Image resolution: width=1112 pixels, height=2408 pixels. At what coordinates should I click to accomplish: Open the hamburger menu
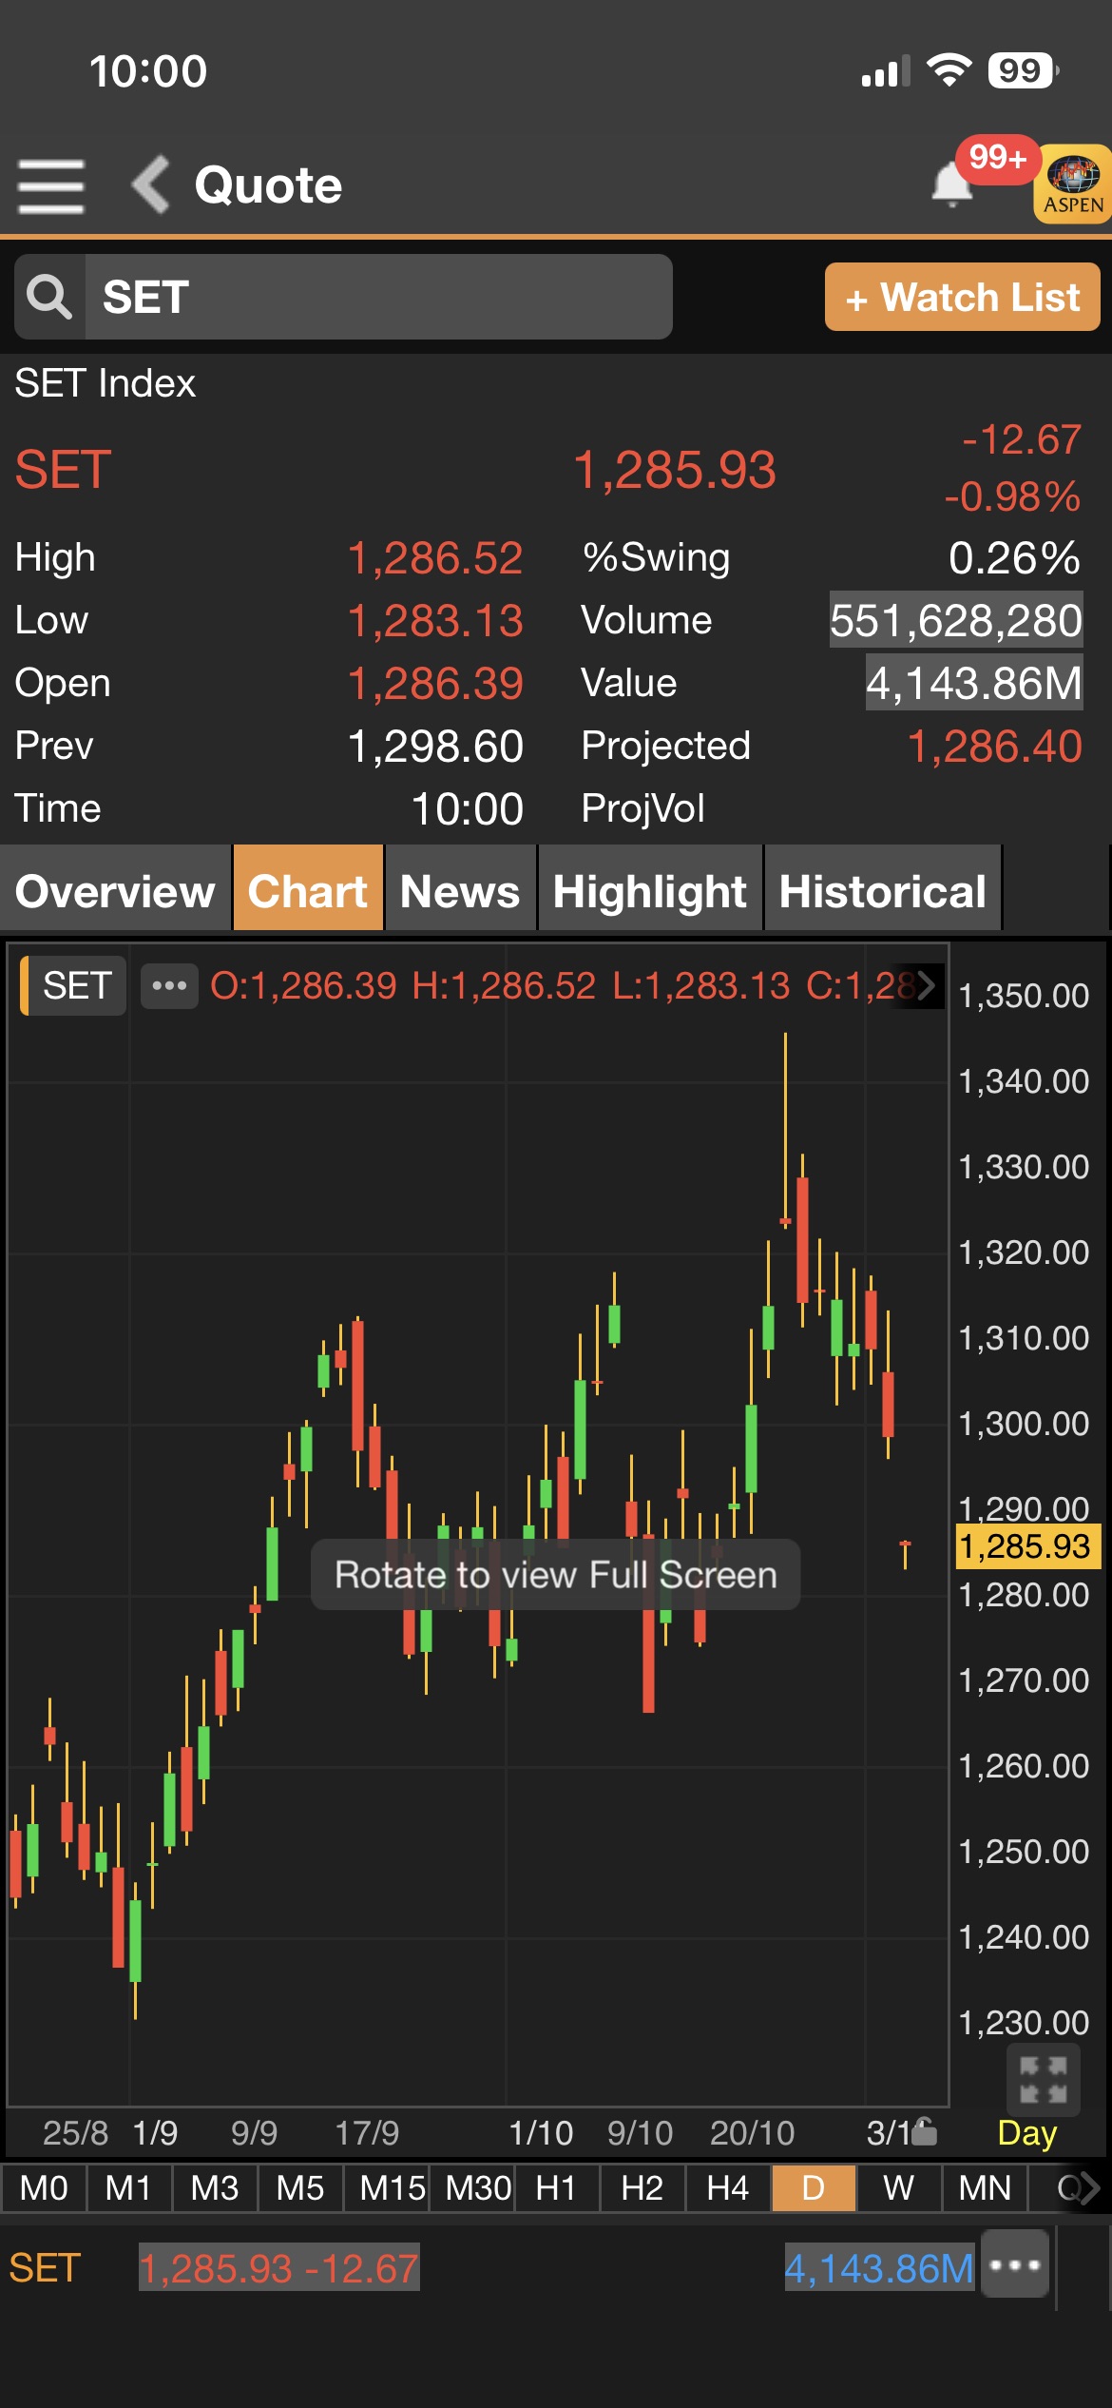point(51,186)
